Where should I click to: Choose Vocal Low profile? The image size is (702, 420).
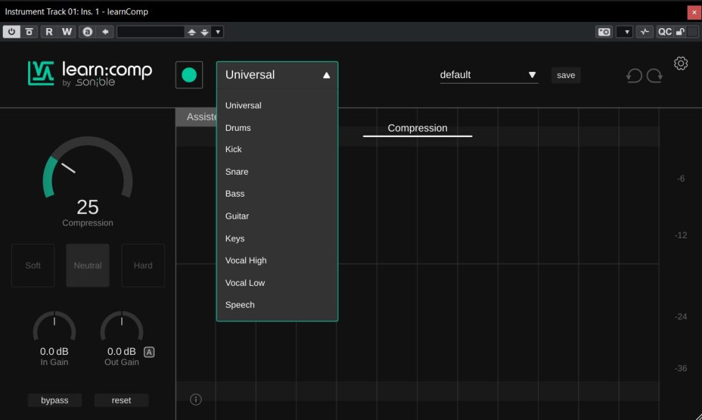[x=245, y=283]
